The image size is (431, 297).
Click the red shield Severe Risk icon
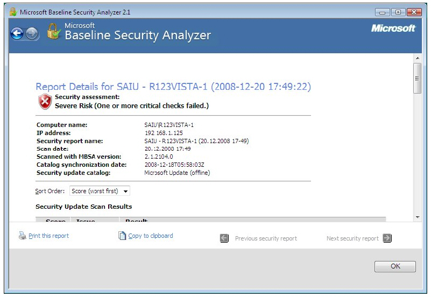pos(45,101)
